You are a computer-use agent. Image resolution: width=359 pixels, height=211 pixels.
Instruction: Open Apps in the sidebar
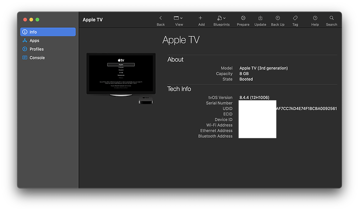tap(48, 40)
